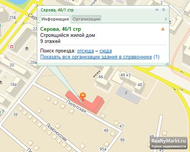Click building 48 к3 on the map

point(125,75)
